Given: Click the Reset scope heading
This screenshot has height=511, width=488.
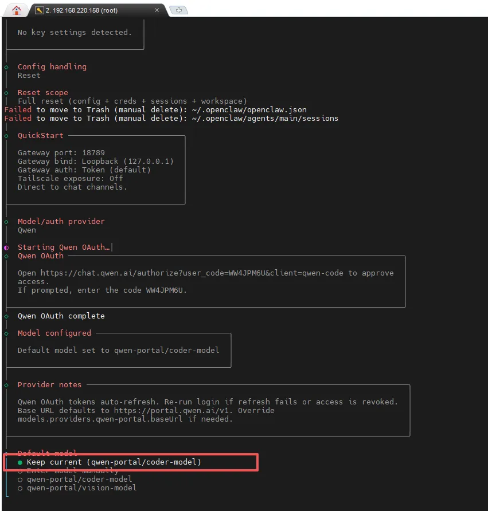Looking at the screenshot, I should pyautogui.click(x=43, y=93).
